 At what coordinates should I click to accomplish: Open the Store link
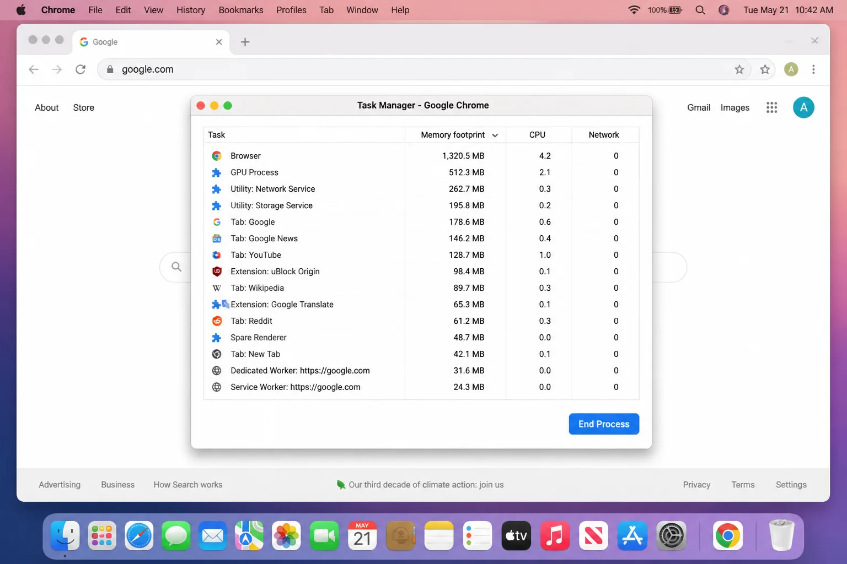pyautogui.click(x=84, y=107)
